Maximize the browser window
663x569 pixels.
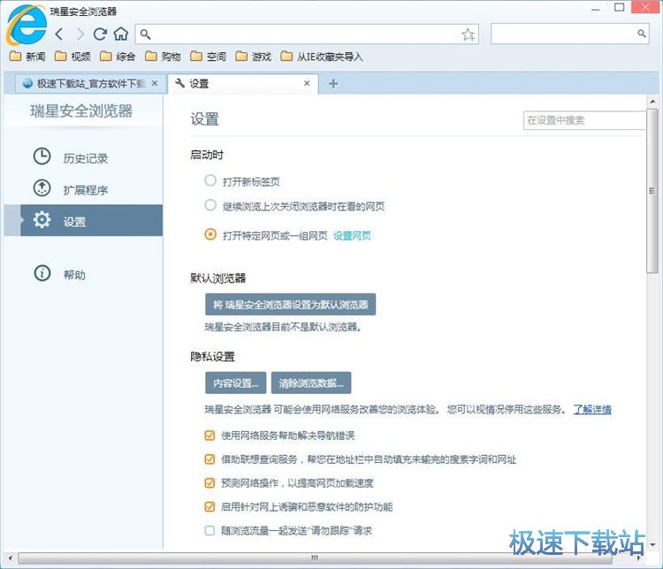[619, 8]
